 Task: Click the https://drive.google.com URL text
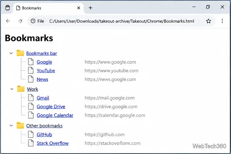click(111, 107)
